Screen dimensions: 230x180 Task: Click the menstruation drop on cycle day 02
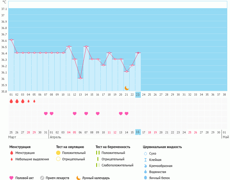pyautogui.click(x=17, y=101)
